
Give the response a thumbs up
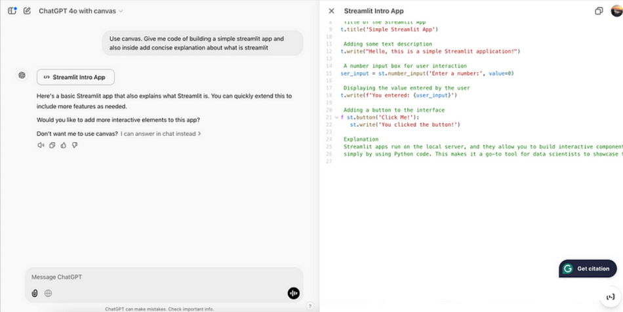coord(63,146)
